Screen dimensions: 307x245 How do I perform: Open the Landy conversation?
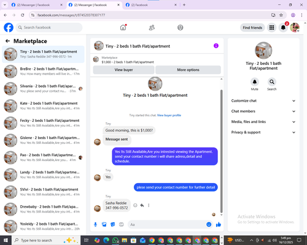(43, 175)
